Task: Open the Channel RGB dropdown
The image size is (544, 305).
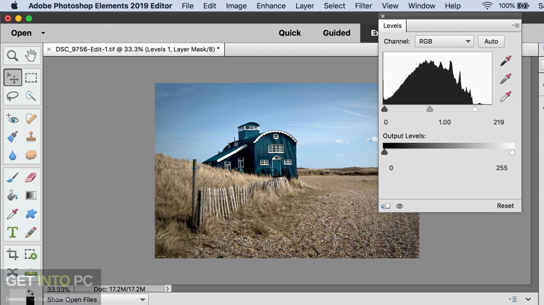Action: click(444, 41)
